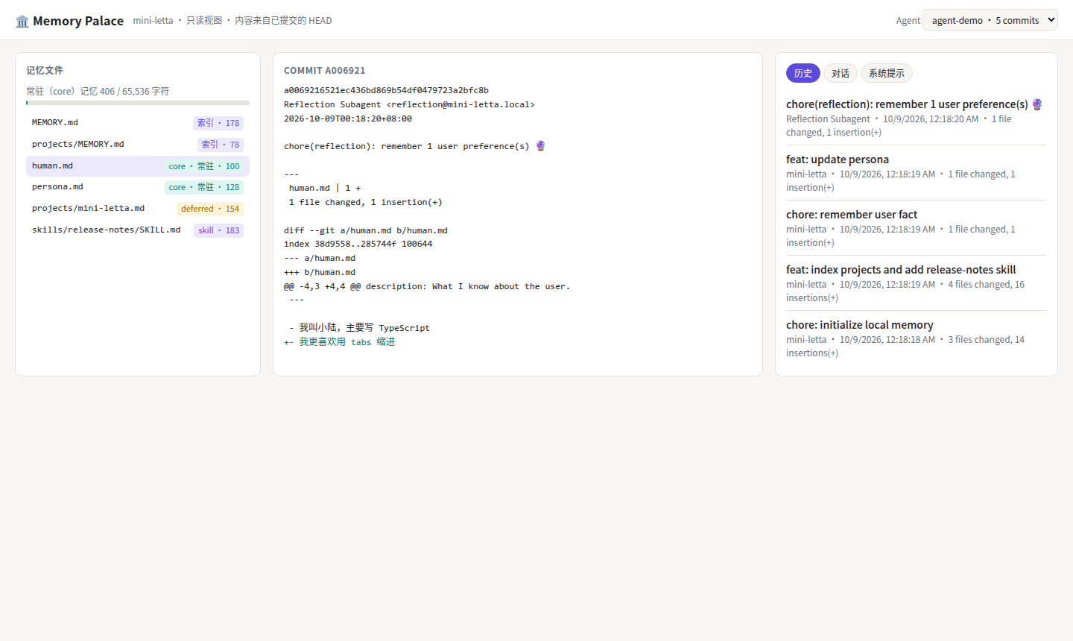The image size is (1073, 641).
Task: Select the human.md memory file
Action: tap(138, 166)
